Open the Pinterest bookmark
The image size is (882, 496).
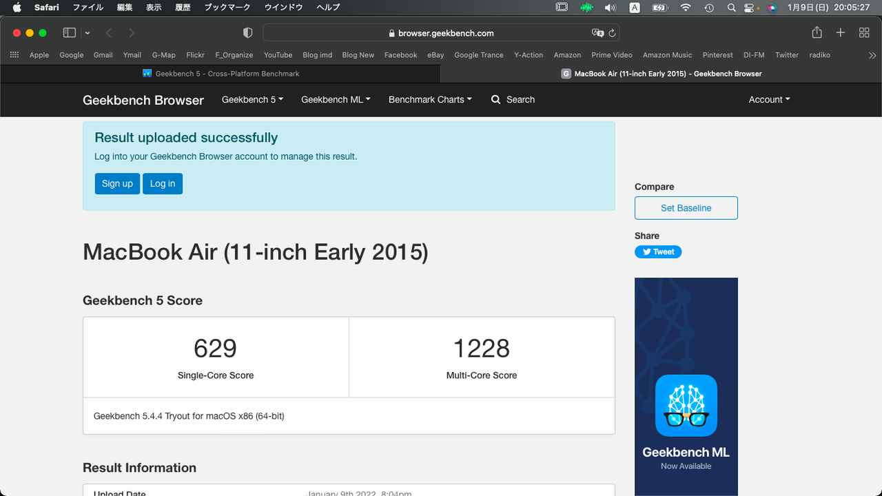[x=718, y=55]
